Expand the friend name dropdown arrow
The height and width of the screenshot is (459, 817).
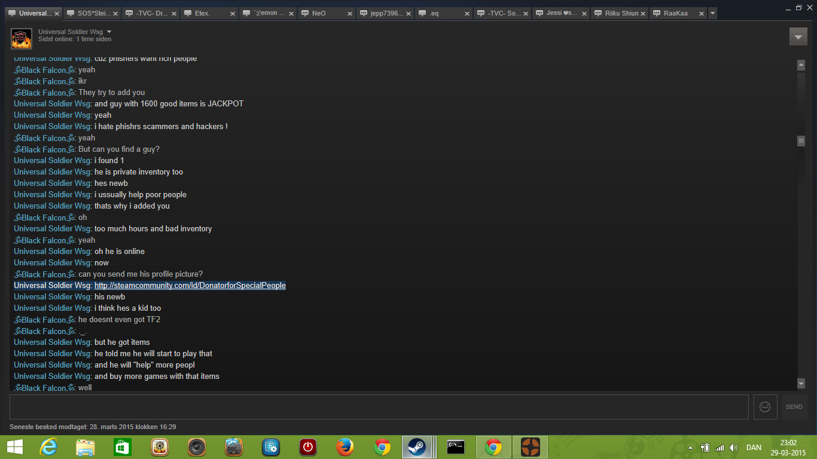pos(109,32)
